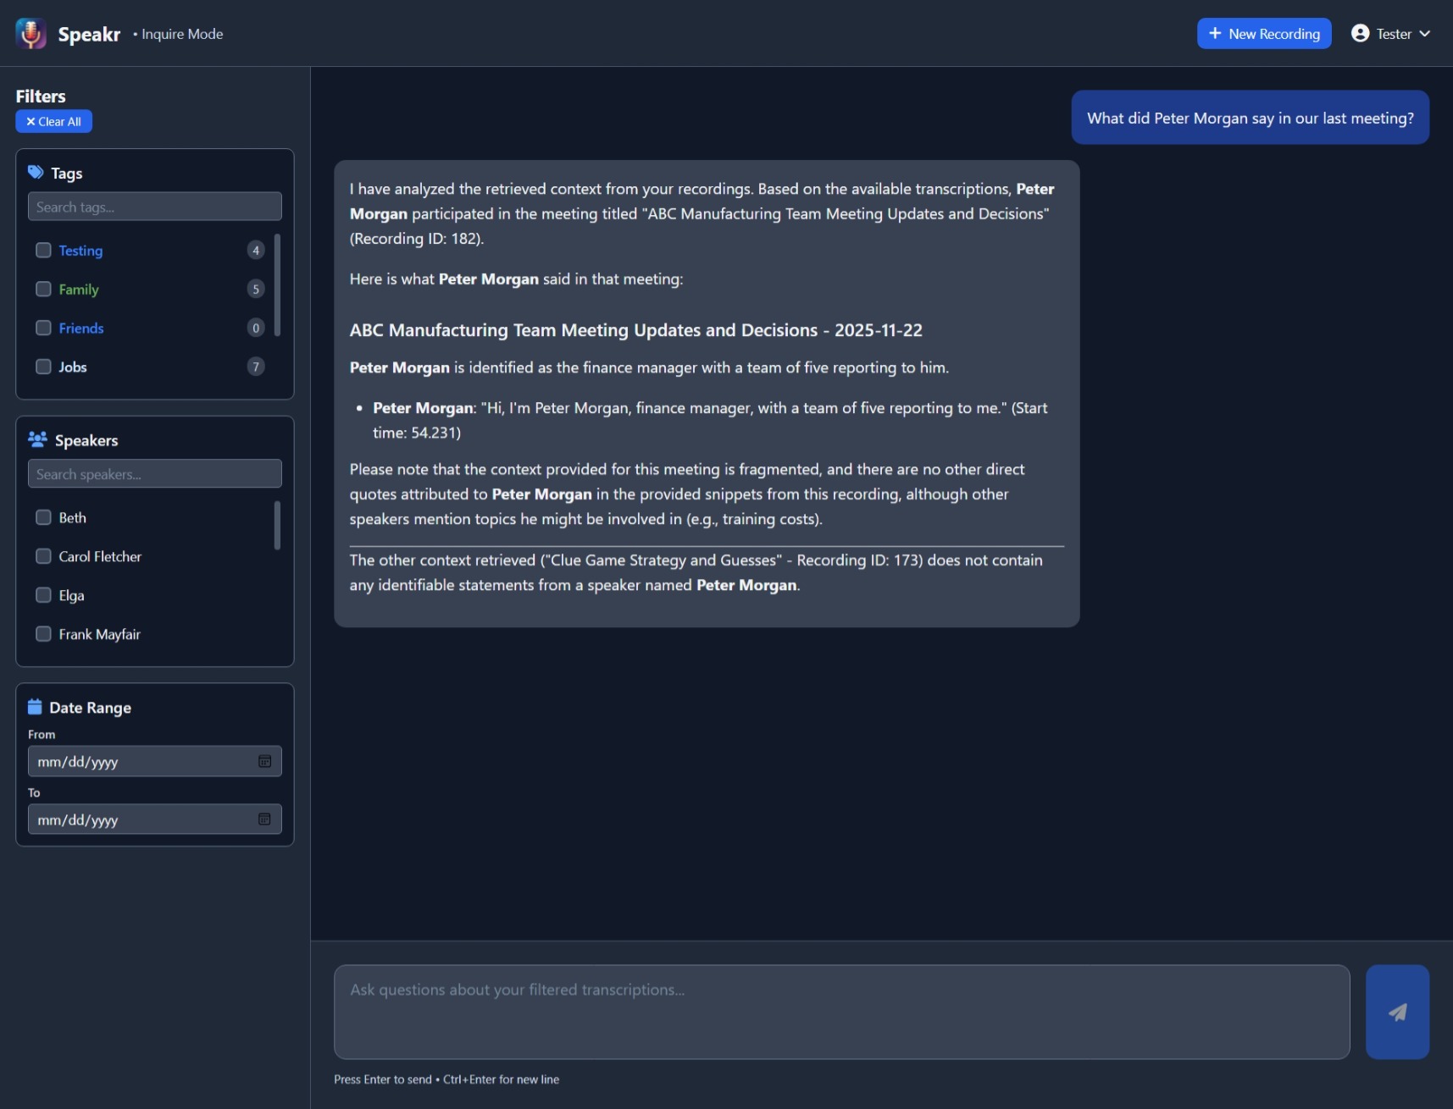
Task: Click the send message paper plane icon
Action: point(1396,1012)
